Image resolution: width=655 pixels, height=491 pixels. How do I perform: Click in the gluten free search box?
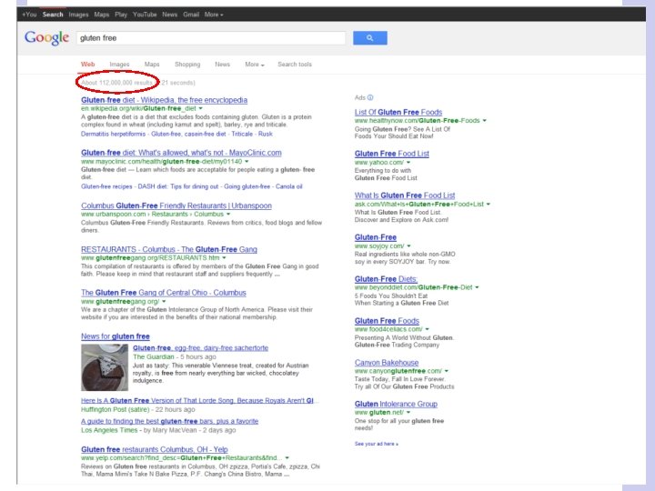pyautogui.click(x=211, y=38)
